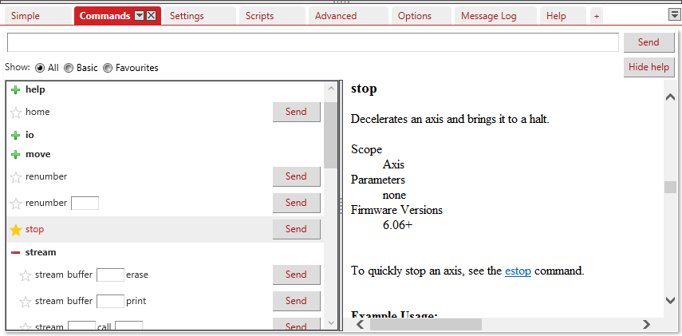Send the typed command from top field
The image size is (682, 336).
[648, 42]
